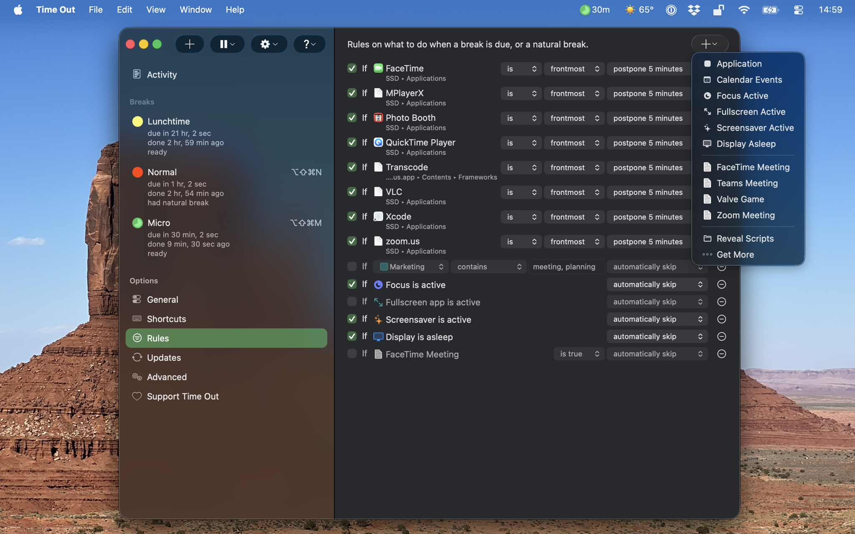Screen dimensions: 855x534
Task: Choose Focus Active from add rule menu
Action: 748,96
